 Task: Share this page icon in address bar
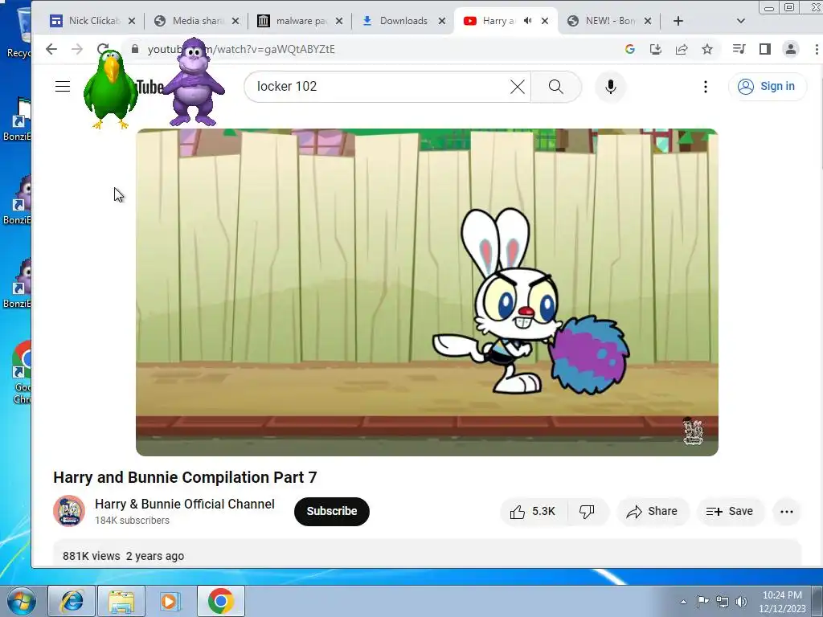pos(682,49)
